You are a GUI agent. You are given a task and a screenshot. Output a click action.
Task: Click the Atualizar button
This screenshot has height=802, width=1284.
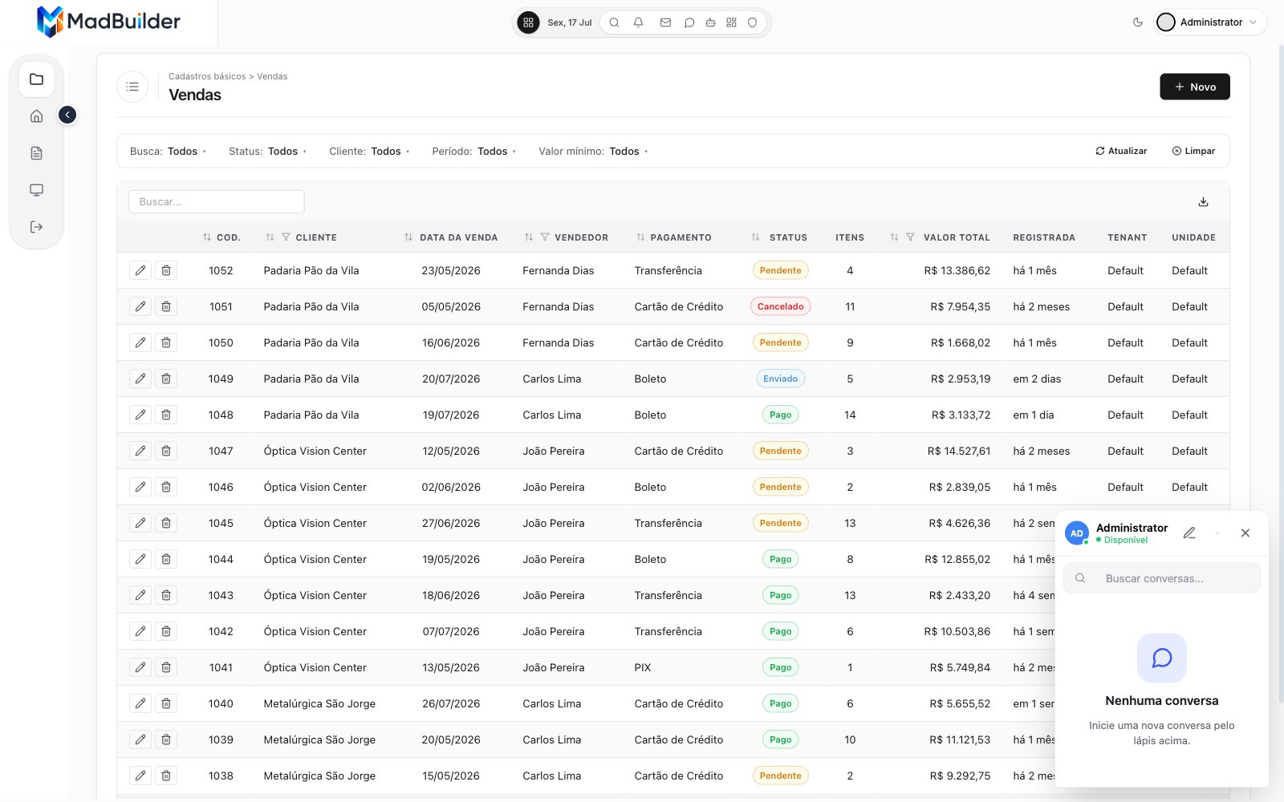point(1121,151)
